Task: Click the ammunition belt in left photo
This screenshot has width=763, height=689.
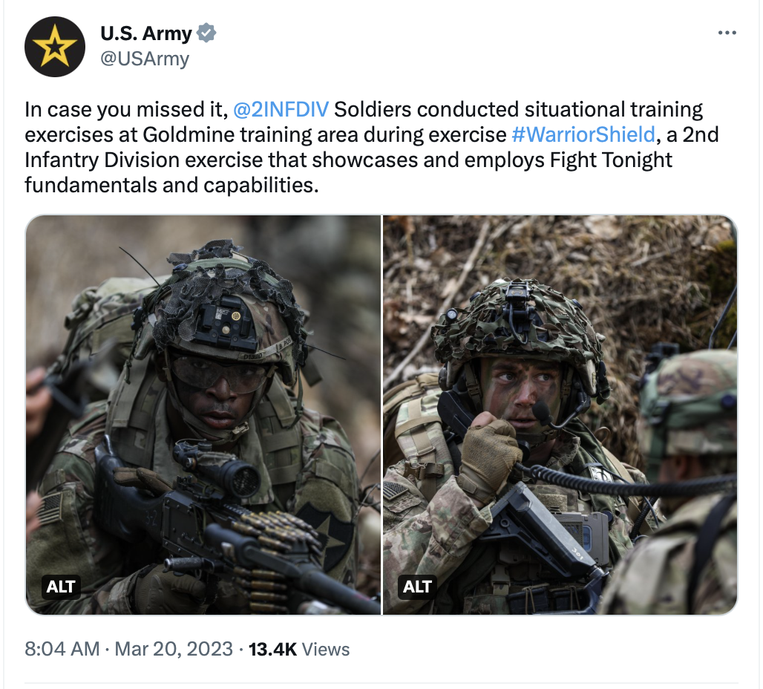Action: (x=272, y=550)
